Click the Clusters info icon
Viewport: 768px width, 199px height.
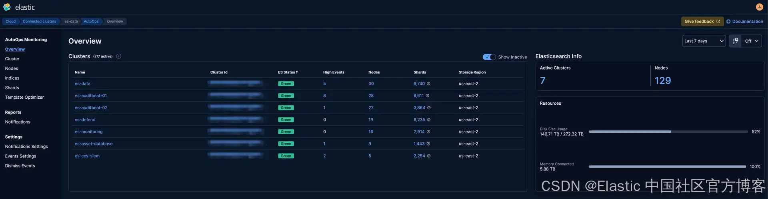(x=119, y=56)
